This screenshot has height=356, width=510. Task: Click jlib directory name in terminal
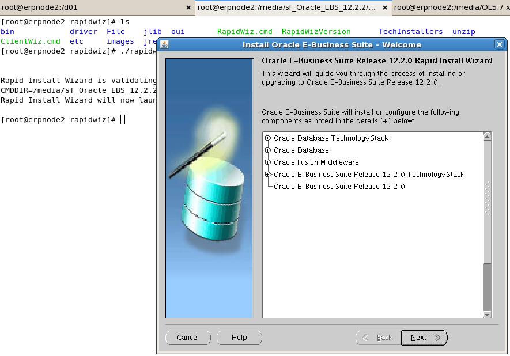153,32
